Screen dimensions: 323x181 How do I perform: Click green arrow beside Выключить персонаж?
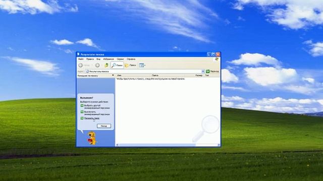tap(82, 112)
